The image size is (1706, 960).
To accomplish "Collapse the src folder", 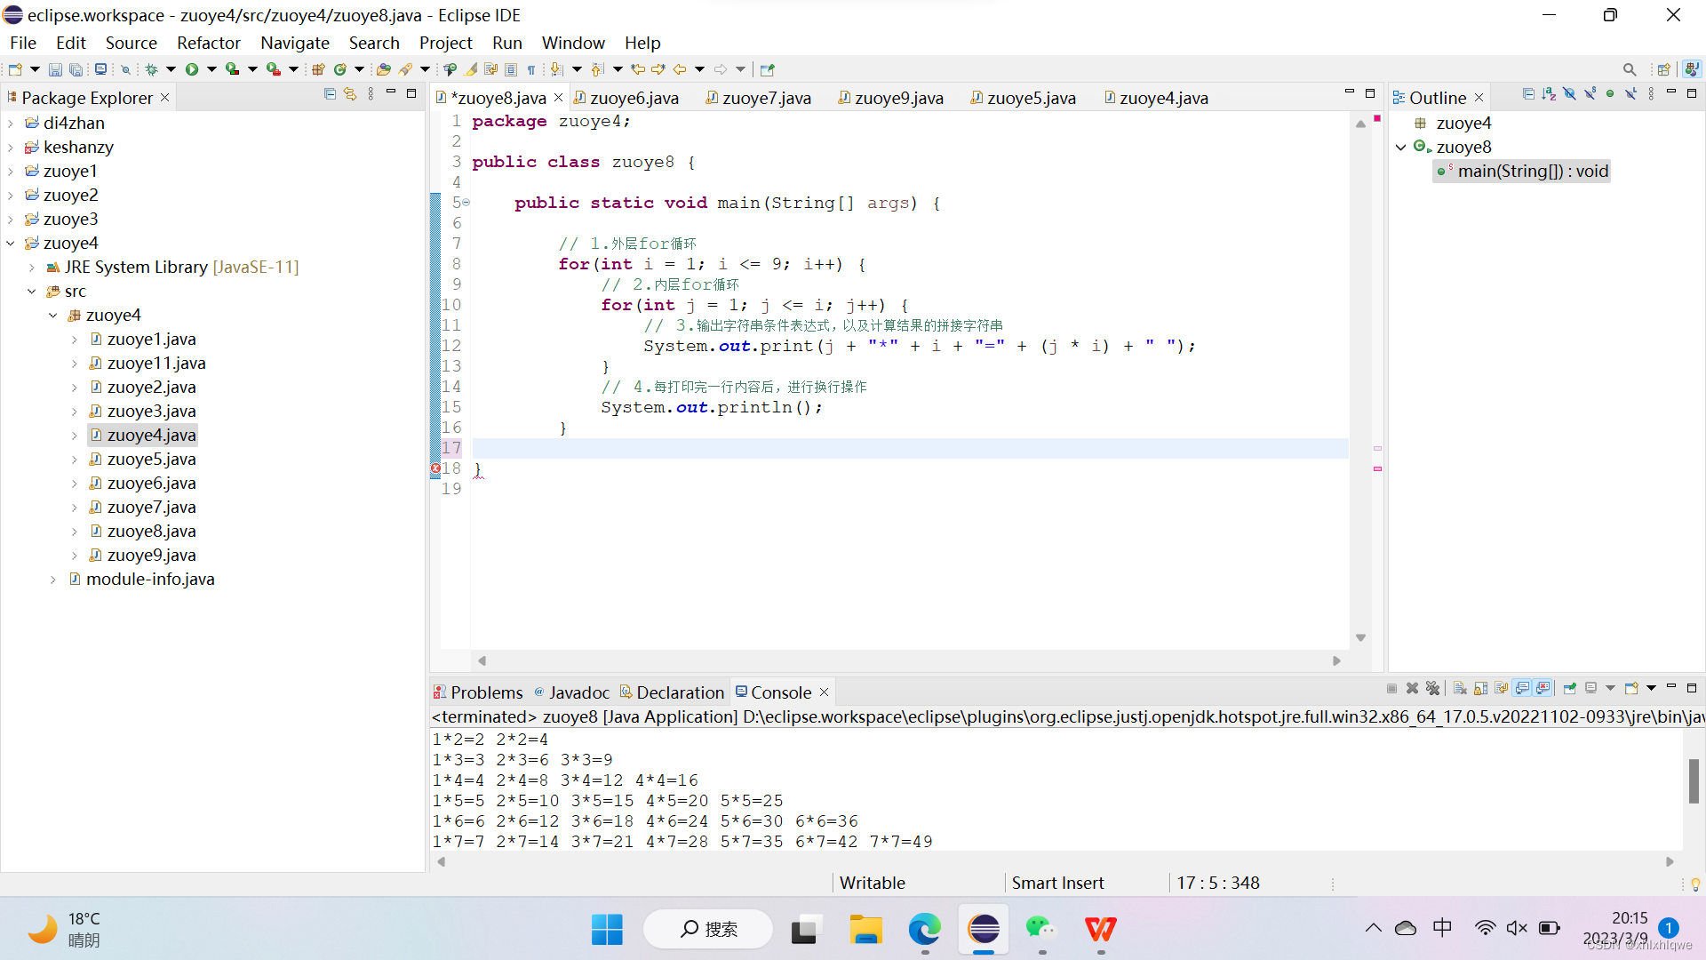I will coord(32,291).
